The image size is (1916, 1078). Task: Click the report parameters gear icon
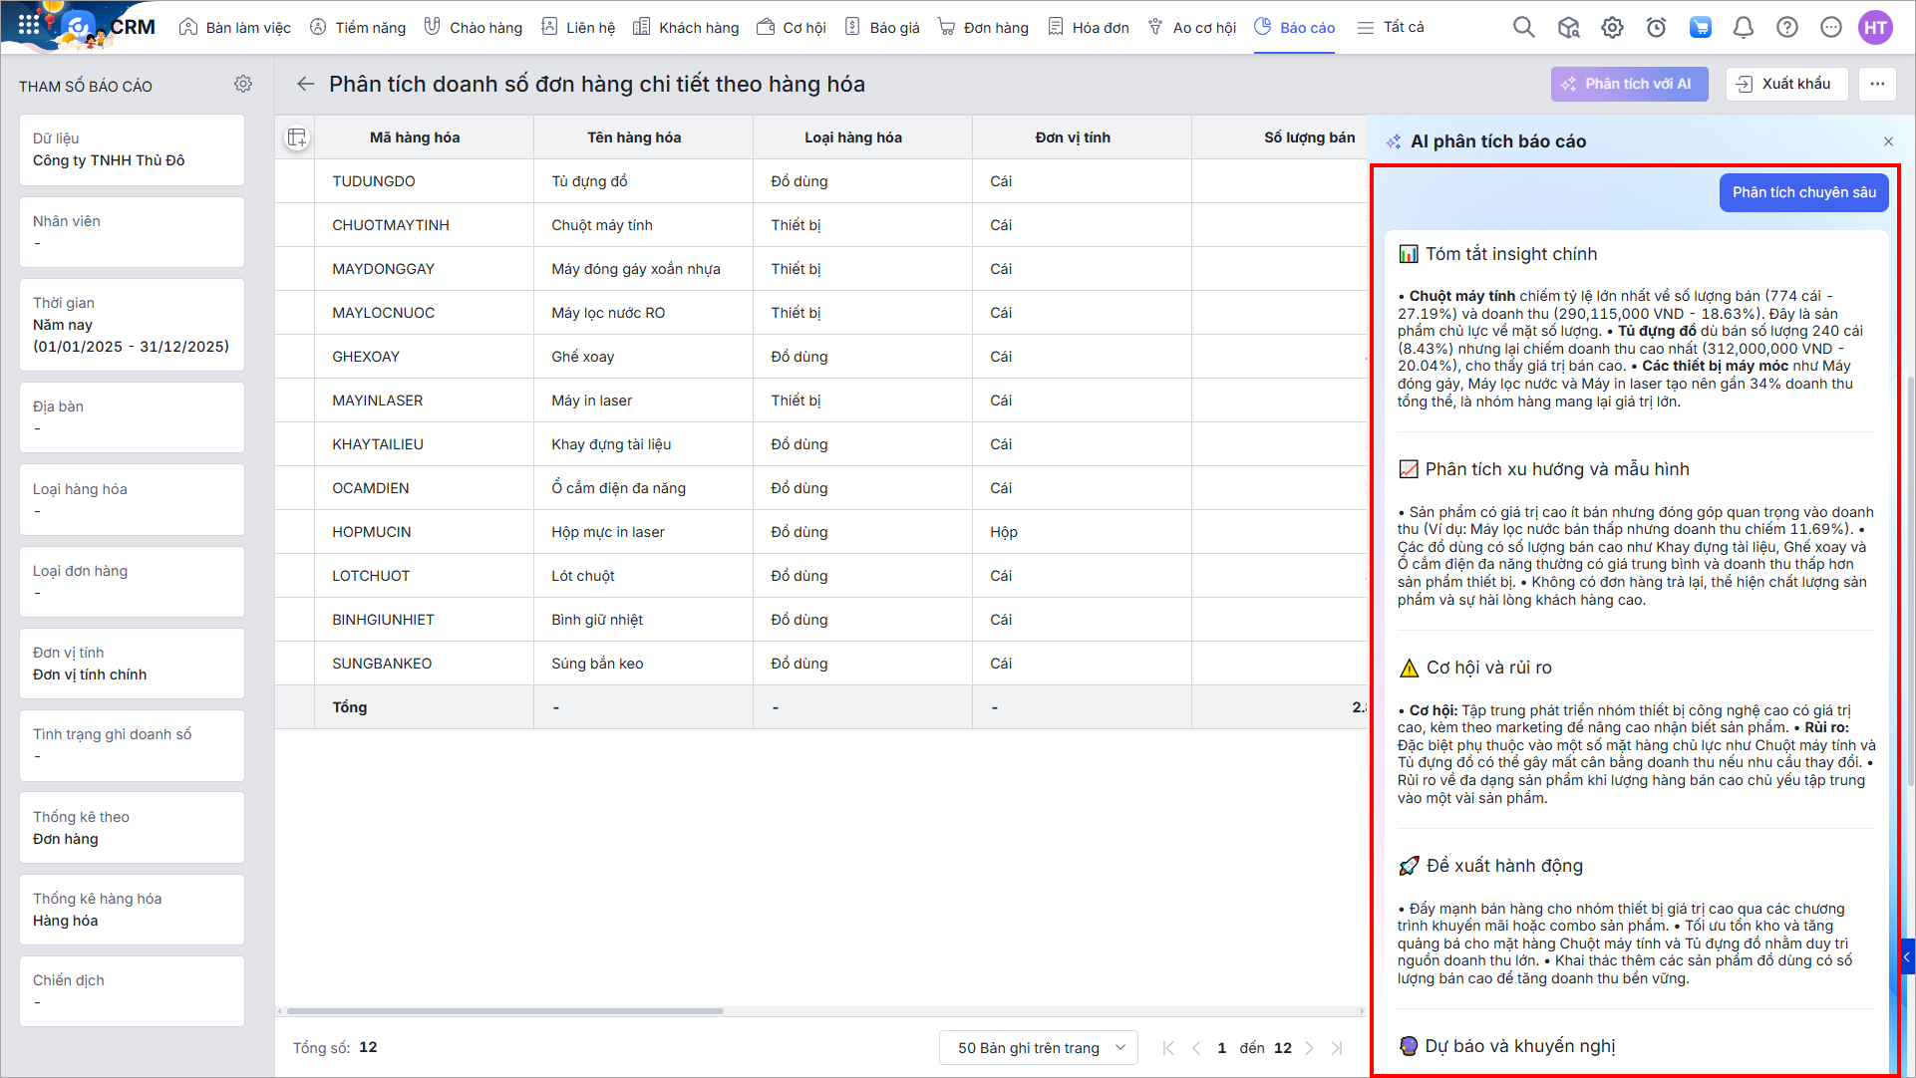point(243,85)
